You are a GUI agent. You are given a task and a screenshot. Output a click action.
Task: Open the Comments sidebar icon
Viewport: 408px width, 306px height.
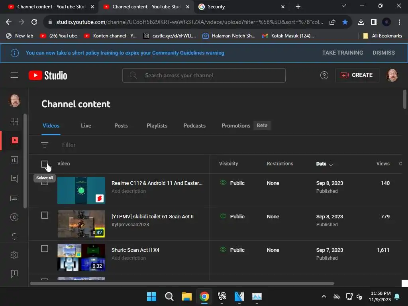tap(14, 178)
